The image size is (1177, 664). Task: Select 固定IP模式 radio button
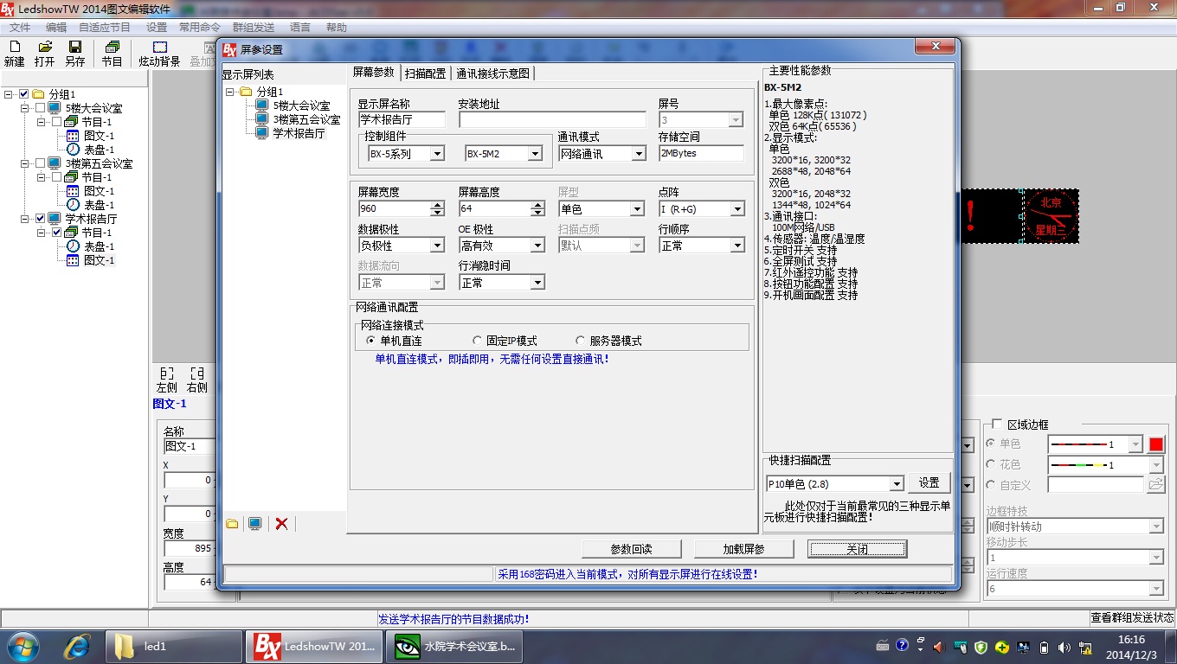[478, 341]
